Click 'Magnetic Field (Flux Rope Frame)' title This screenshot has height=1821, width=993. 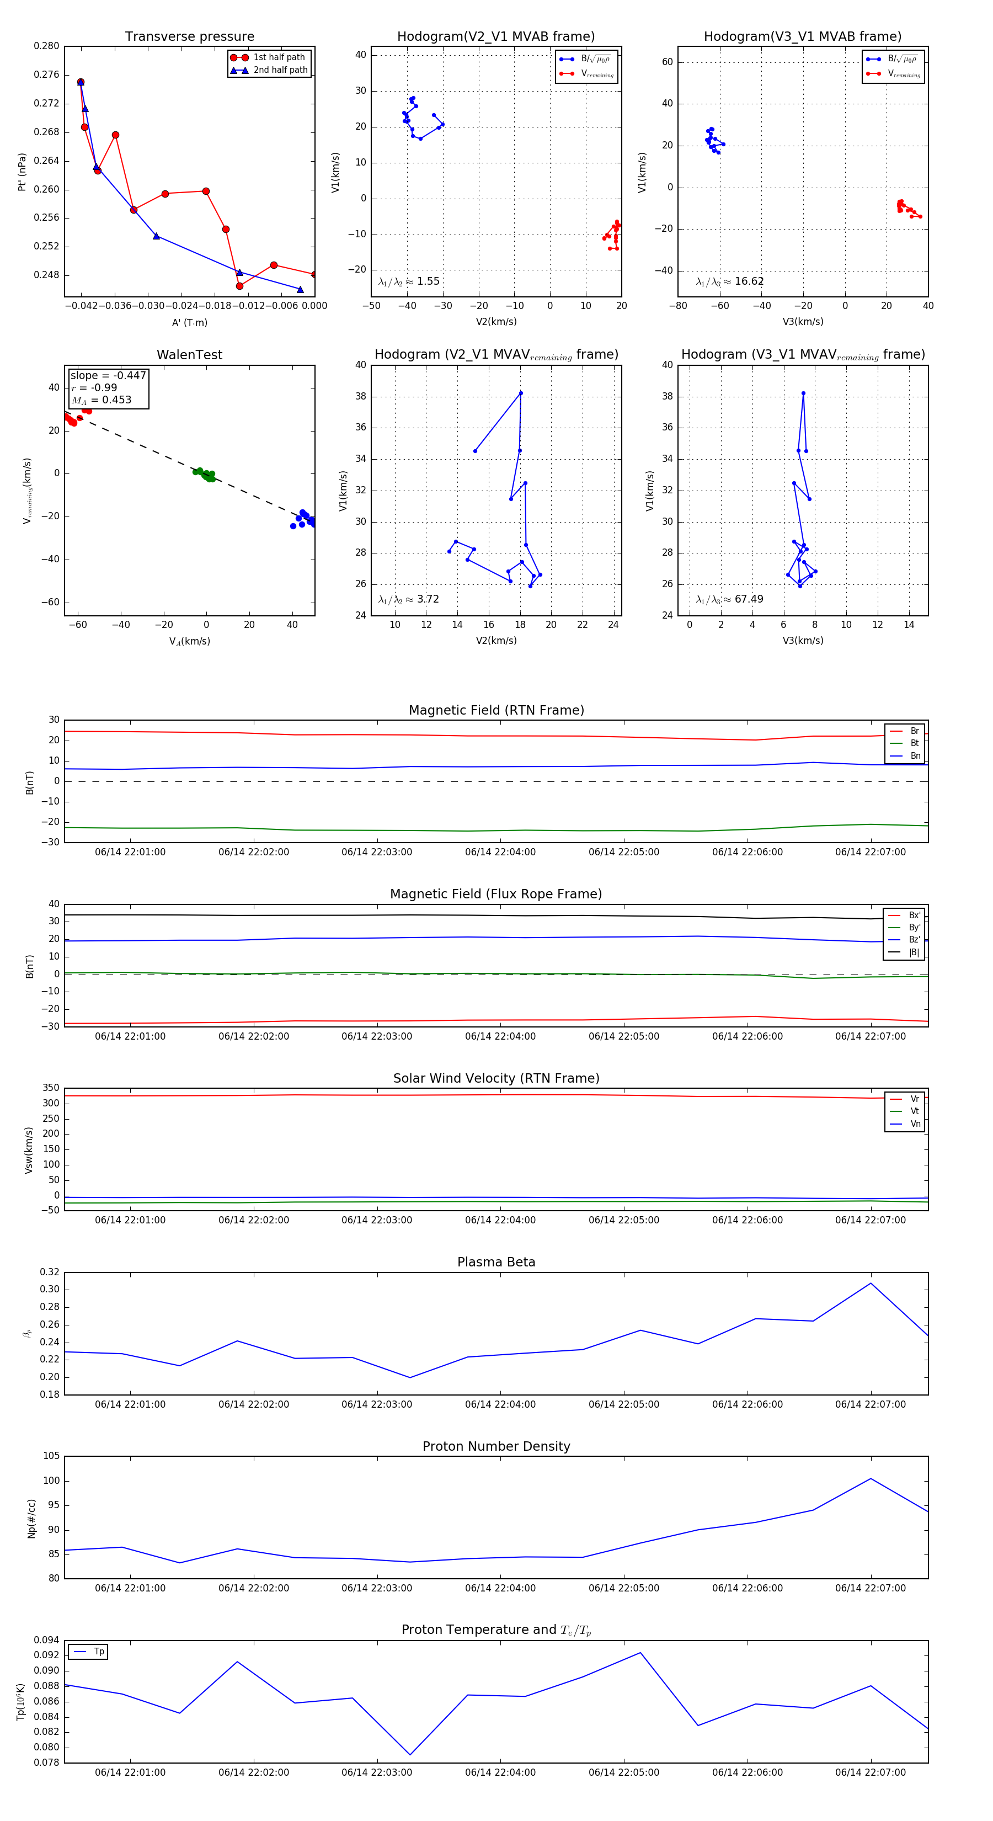pos(496,894)
